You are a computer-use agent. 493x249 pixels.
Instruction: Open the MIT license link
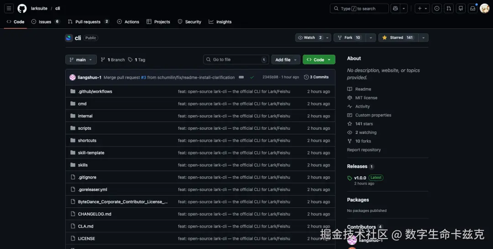click(x=362, y=98)
